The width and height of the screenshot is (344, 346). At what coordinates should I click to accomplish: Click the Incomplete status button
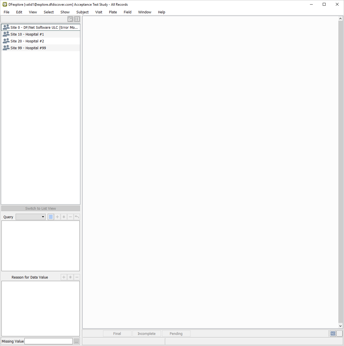[146, 334]
